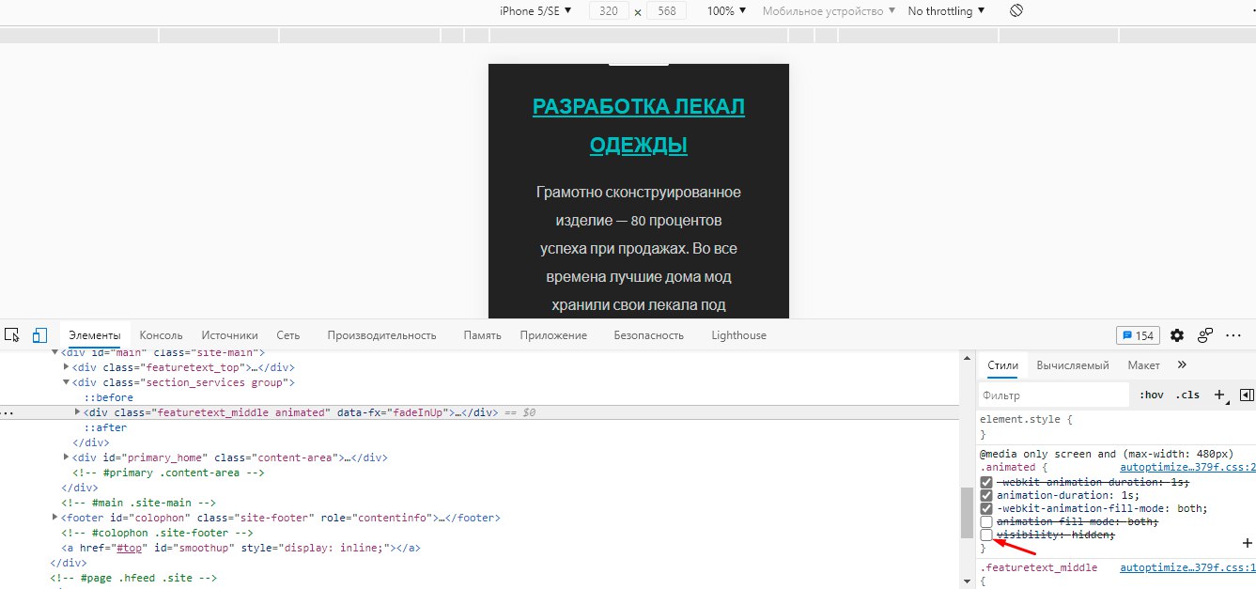Select the ::before pseudo-element row
Viewport: 1256px width, 589px height.
click(108, 397)
